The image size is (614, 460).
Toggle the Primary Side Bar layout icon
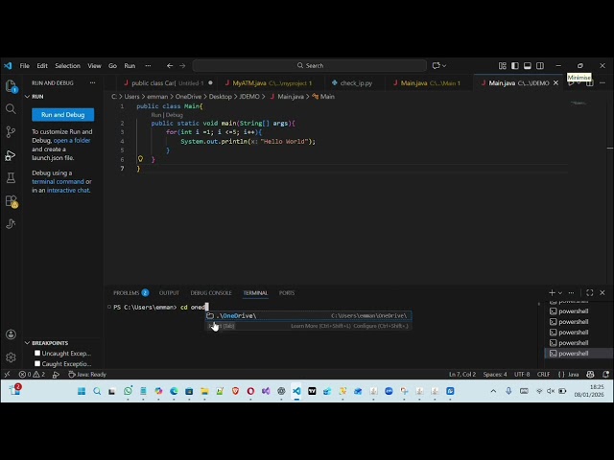(x=515, y=66)
